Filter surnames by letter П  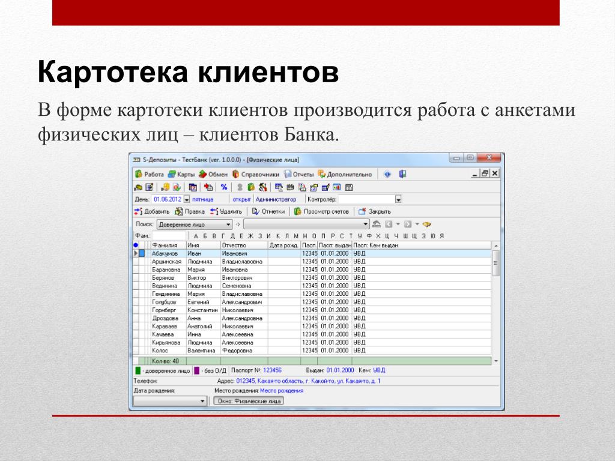pos(323,236)
